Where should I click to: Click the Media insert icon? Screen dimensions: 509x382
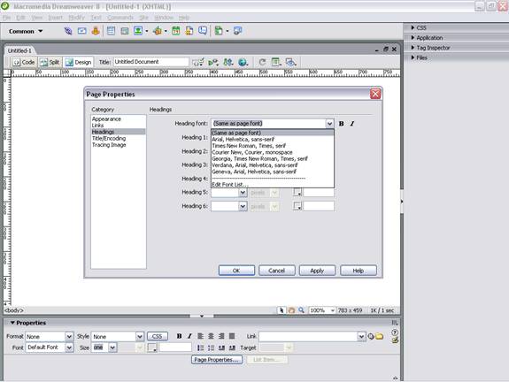click(x=158, y=31)
